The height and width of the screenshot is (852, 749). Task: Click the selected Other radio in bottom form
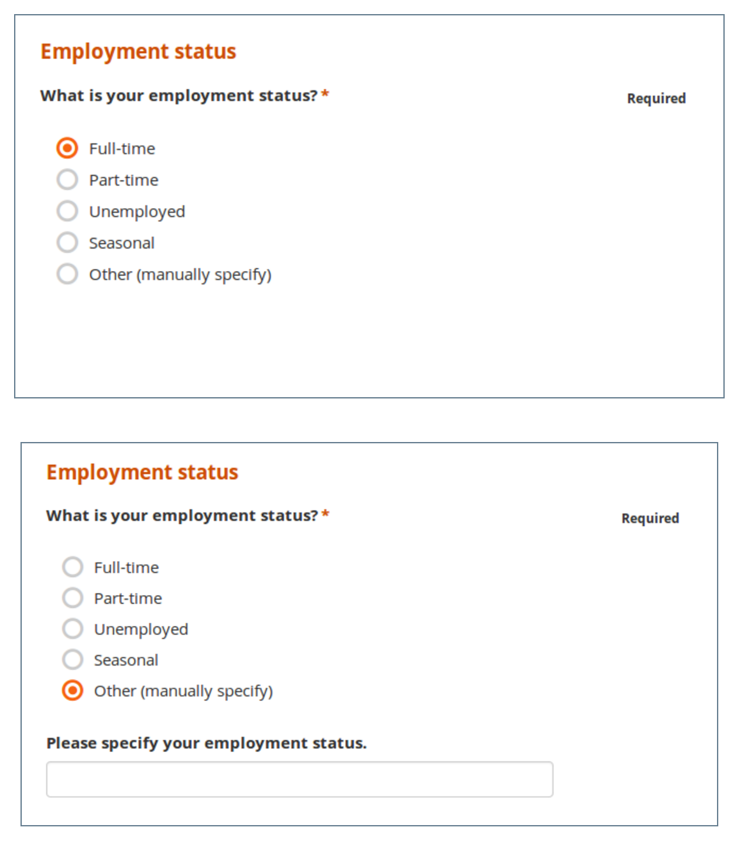coord(72,690)
